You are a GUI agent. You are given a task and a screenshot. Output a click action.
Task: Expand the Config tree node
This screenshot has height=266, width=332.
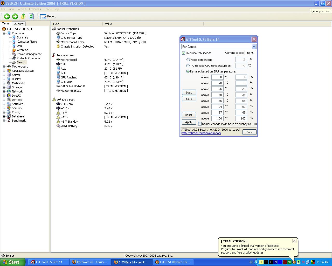coord(4,112)
